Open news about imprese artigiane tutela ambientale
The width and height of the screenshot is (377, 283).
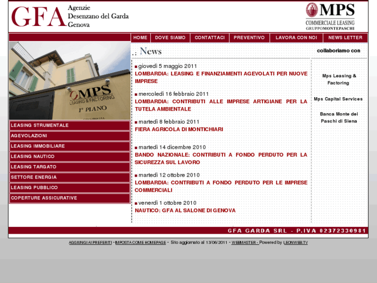(221, 105)
